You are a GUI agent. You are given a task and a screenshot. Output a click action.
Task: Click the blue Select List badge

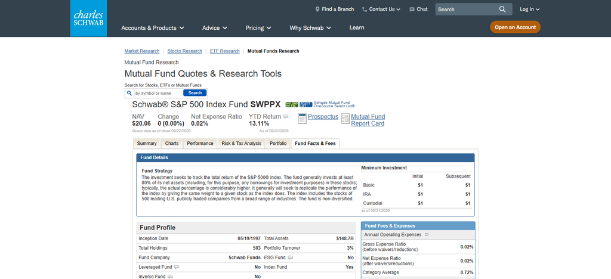[x=306, y=105]
